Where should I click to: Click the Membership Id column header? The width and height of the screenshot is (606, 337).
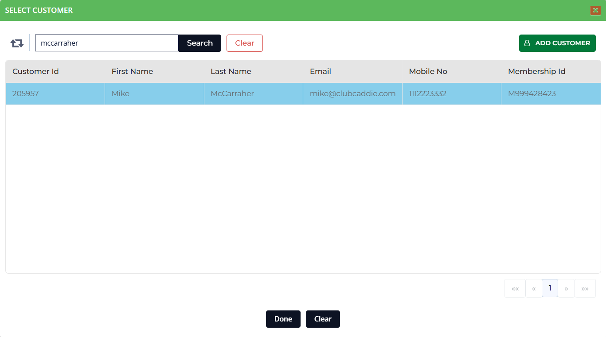coord(536,71)
